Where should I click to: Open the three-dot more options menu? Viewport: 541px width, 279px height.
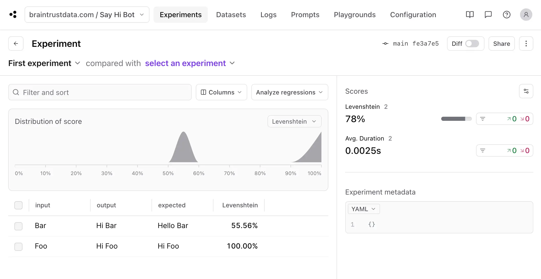pyautogui.click(x=526, y=44)
